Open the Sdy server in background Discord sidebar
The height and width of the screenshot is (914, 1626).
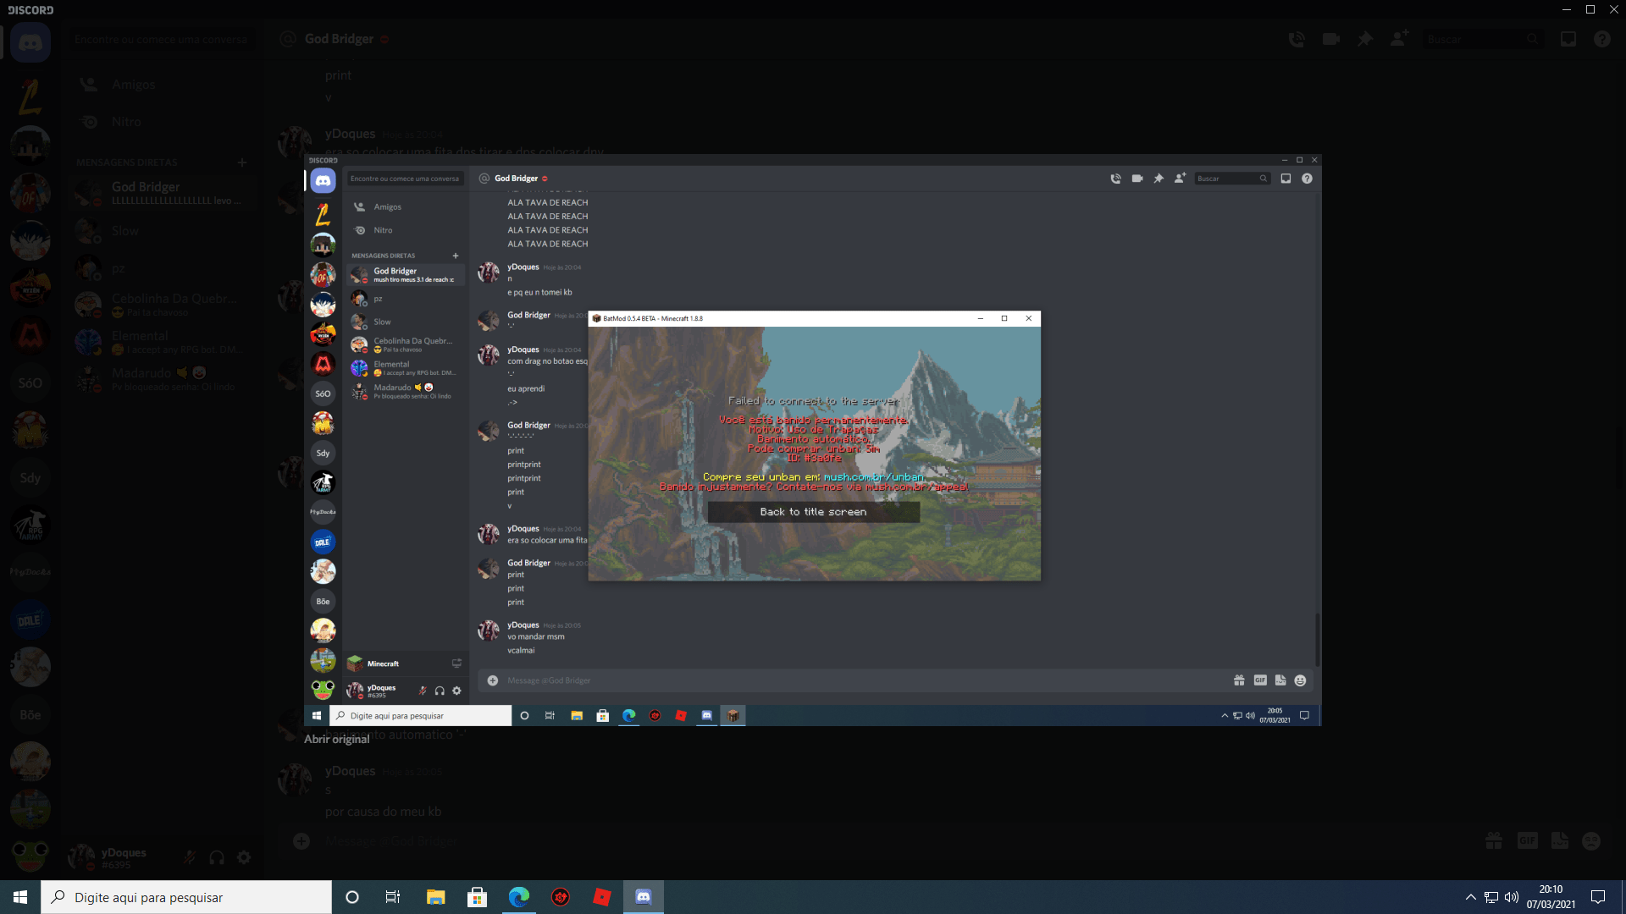pyautogui.click(x=30, y=477)
